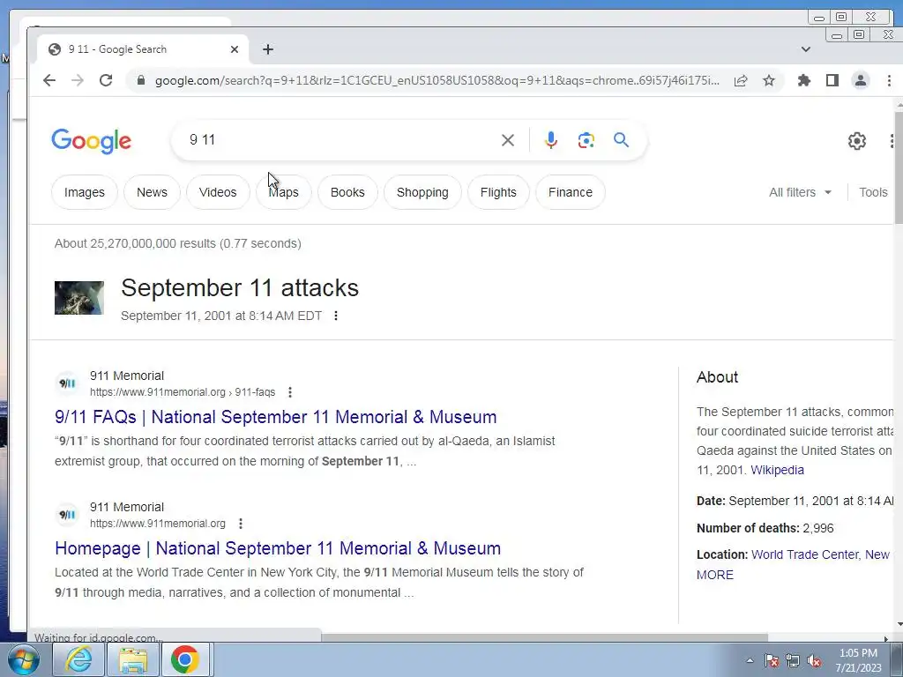The height and width of the screenshot is (677, 903).
Task: Click the September 11 attacks thumbnail image
Action: [x=78, y=298]
